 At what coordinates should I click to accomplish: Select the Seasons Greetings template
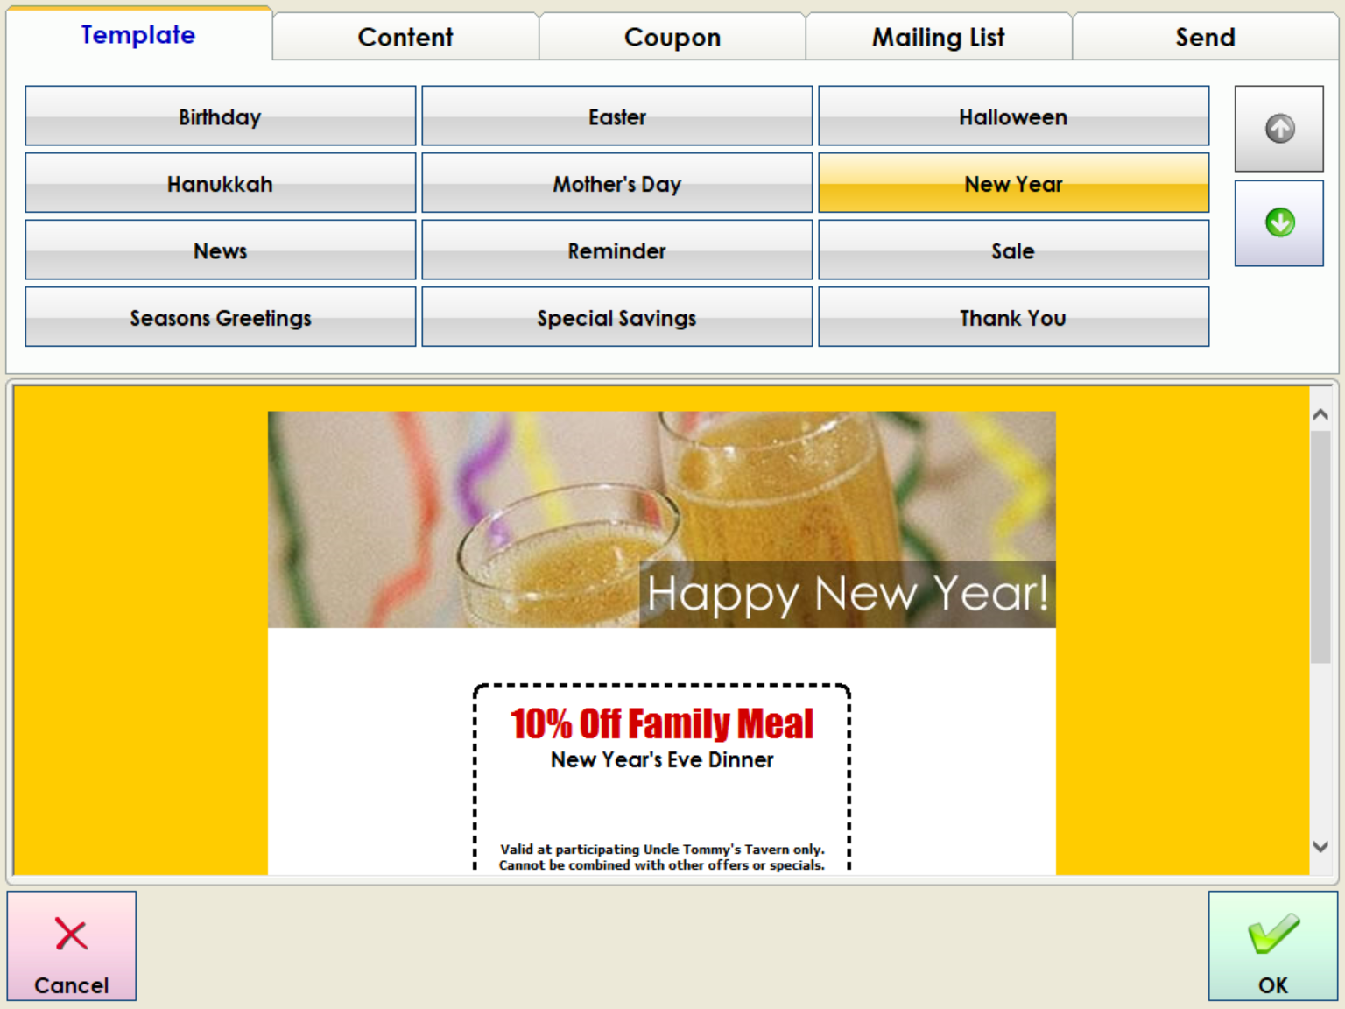point(220,317)
